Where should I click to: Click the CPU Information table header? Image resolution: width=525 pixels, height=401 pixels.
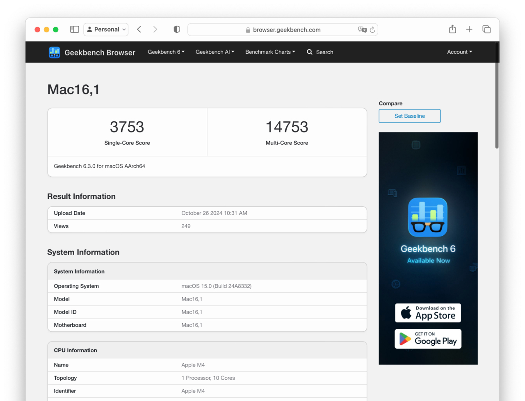click(207, 350)
